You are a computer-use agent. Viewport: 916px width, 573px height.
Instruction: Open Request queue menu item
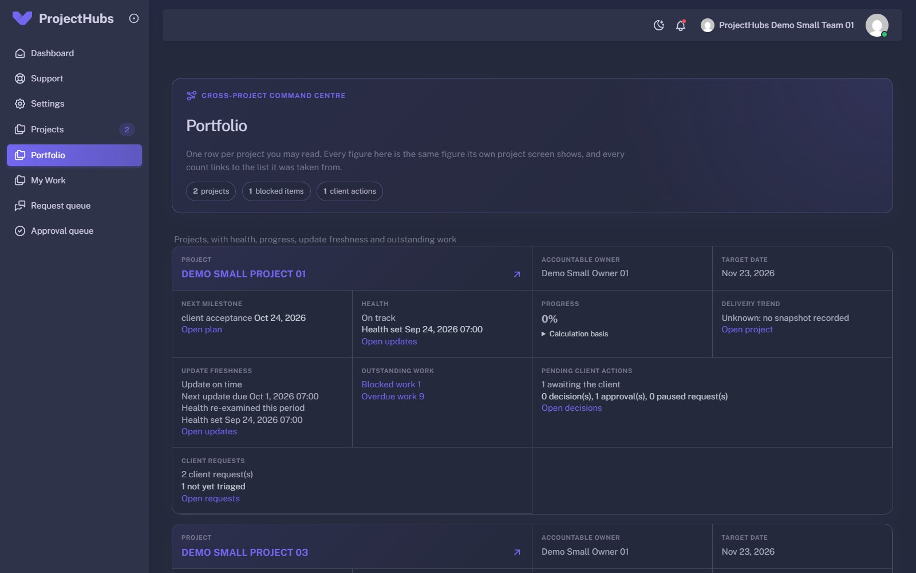pyautogui.click(x=74, y=206)
